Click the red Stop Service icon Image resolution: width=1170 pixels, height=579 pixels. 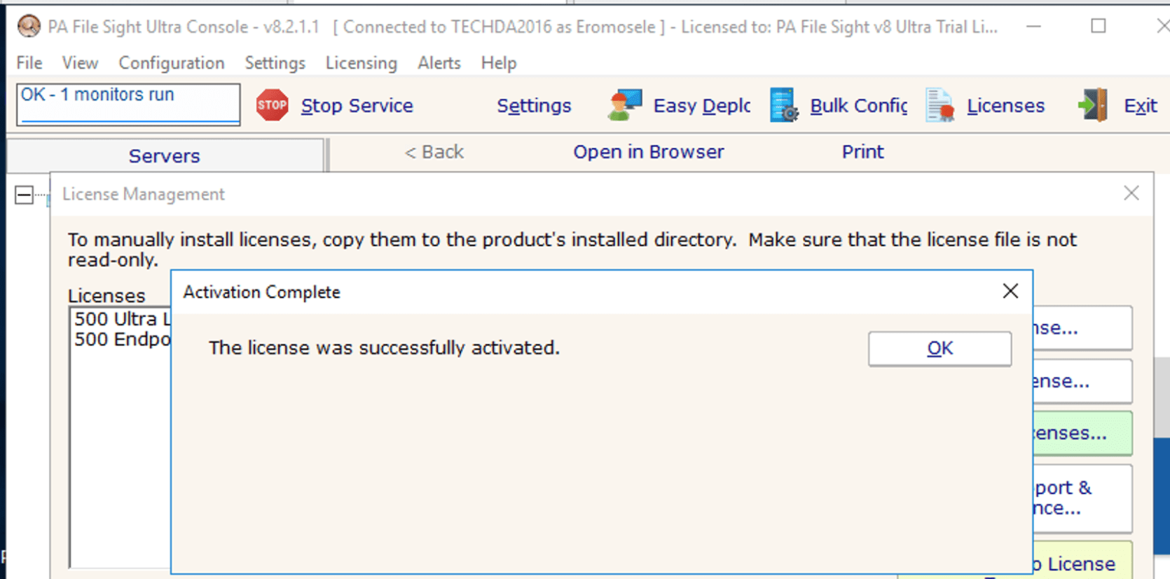(272, 106)
